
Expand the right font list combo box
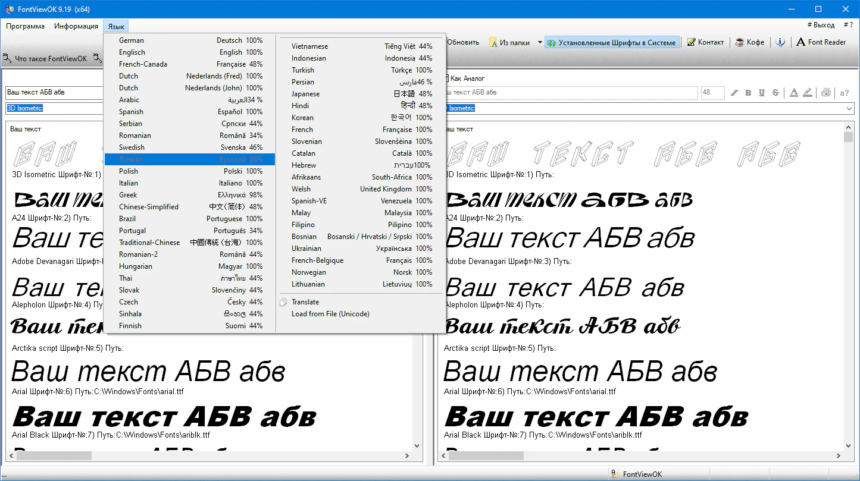(848, 108)
